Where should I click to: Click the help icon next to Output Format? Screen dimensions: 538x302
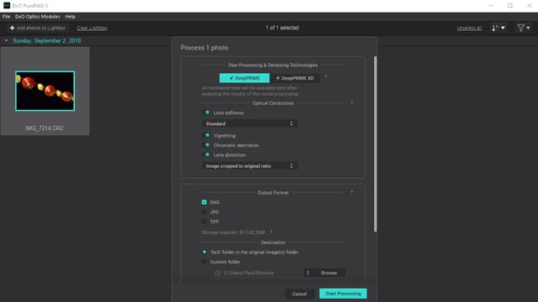[x=351, y=192]
